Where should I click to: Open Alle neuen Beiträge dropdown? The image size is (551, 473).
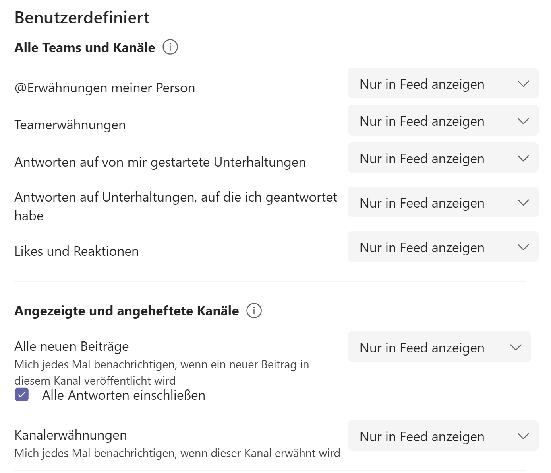(x=439, y=347)
